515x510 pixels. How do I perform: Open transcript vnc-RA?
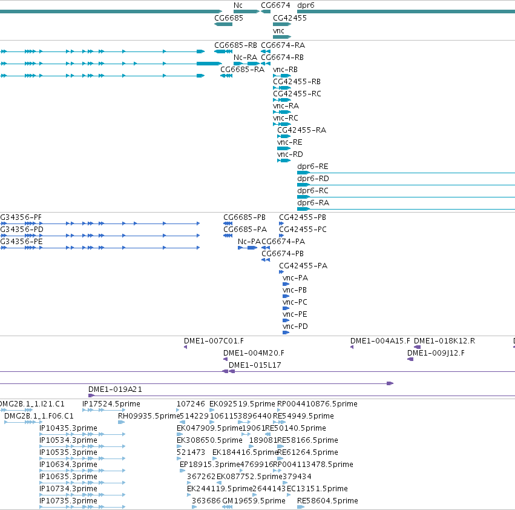[x=286, y=106]
